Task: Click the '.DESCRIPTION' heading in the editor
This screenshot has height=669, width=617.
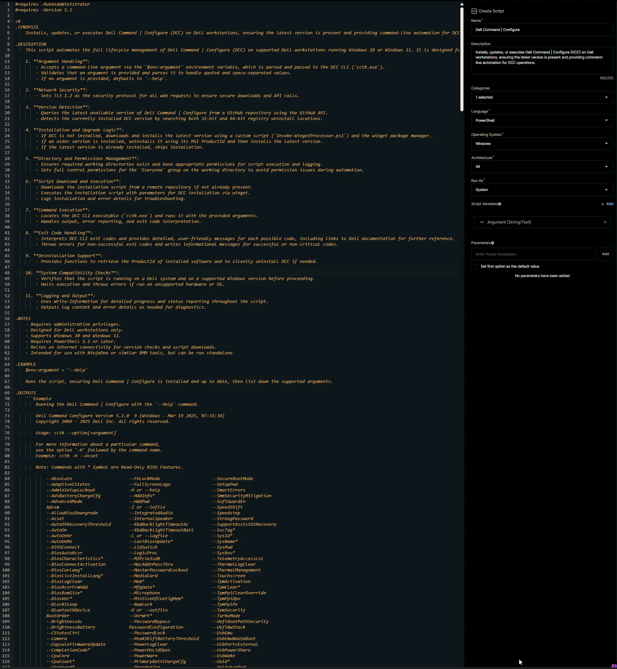Action: tap(31, 44)
